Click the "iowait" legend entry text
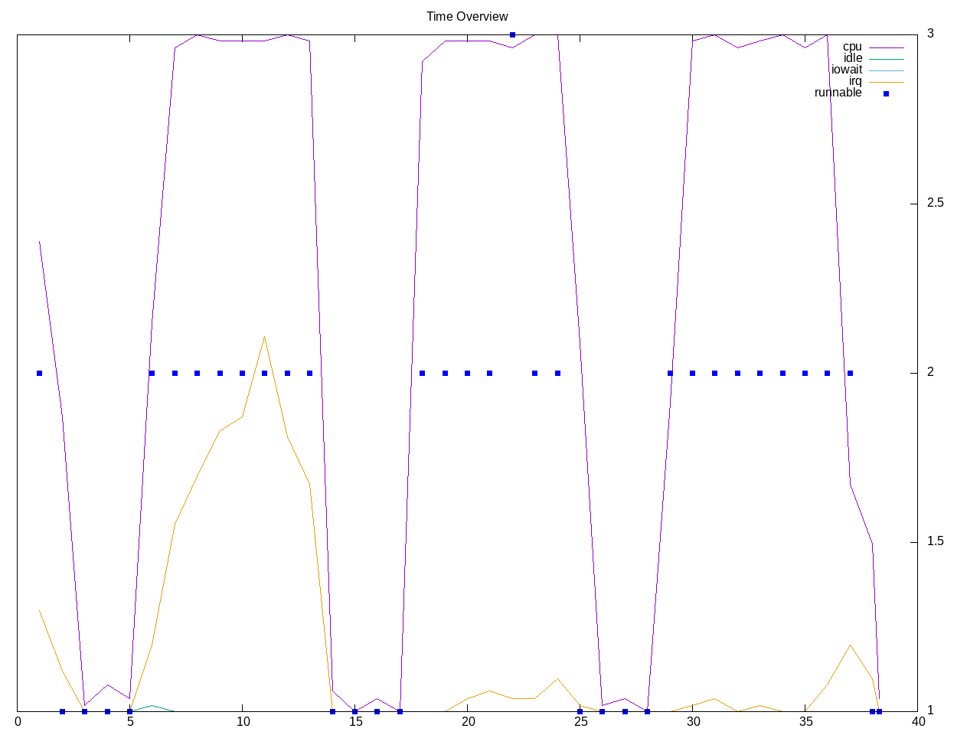The height and width of the screenshot is (735, 980). click(x=846, y=70)
